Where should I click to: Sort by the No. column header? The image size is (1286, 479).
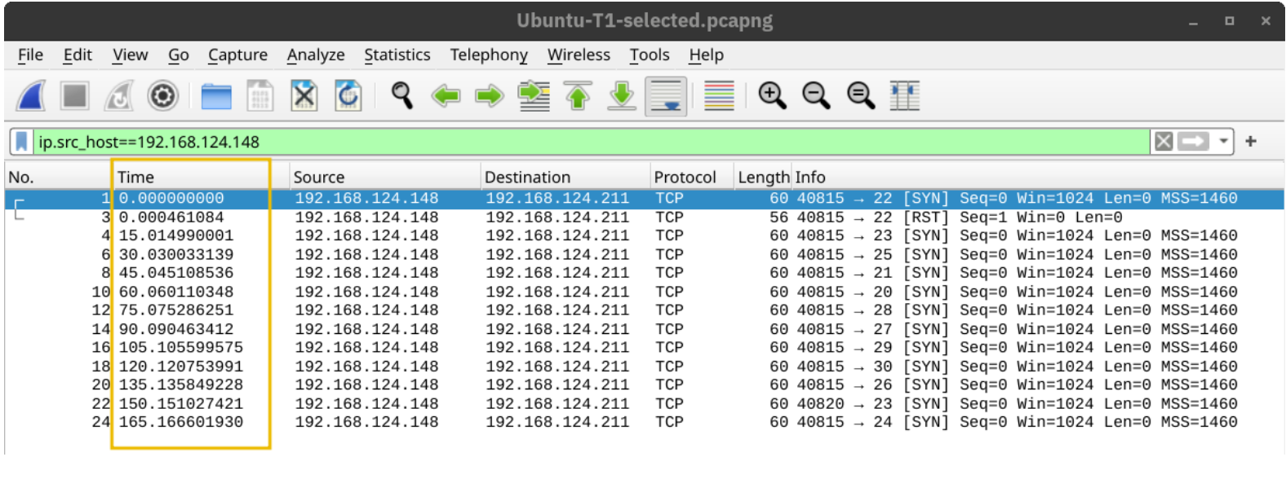[57, 177]
